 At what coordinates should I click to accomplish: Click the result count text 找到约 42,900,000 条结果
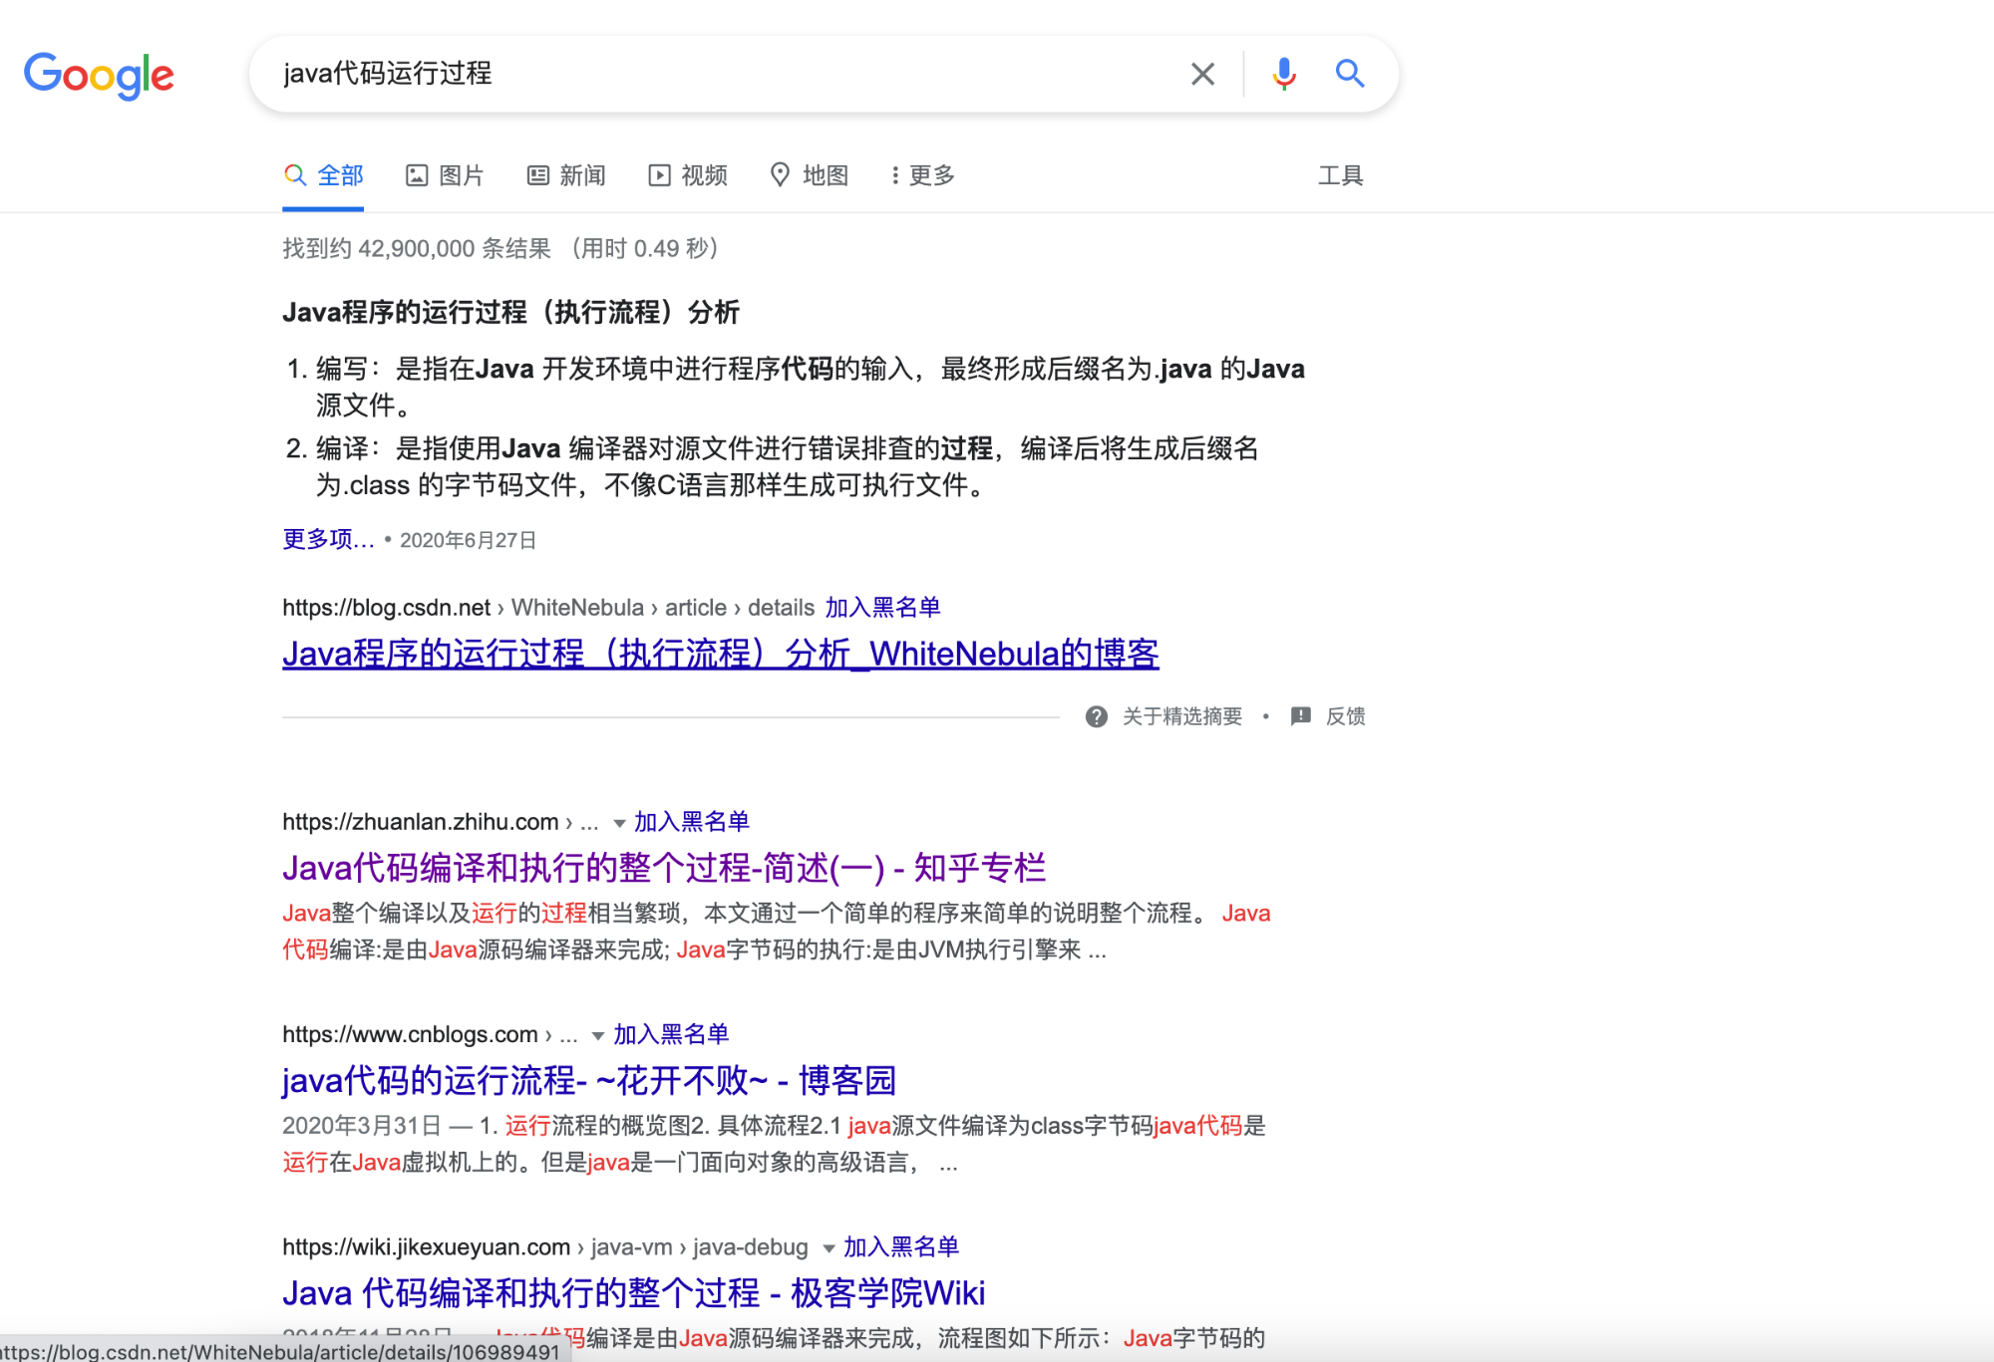[x=417, y=248]
